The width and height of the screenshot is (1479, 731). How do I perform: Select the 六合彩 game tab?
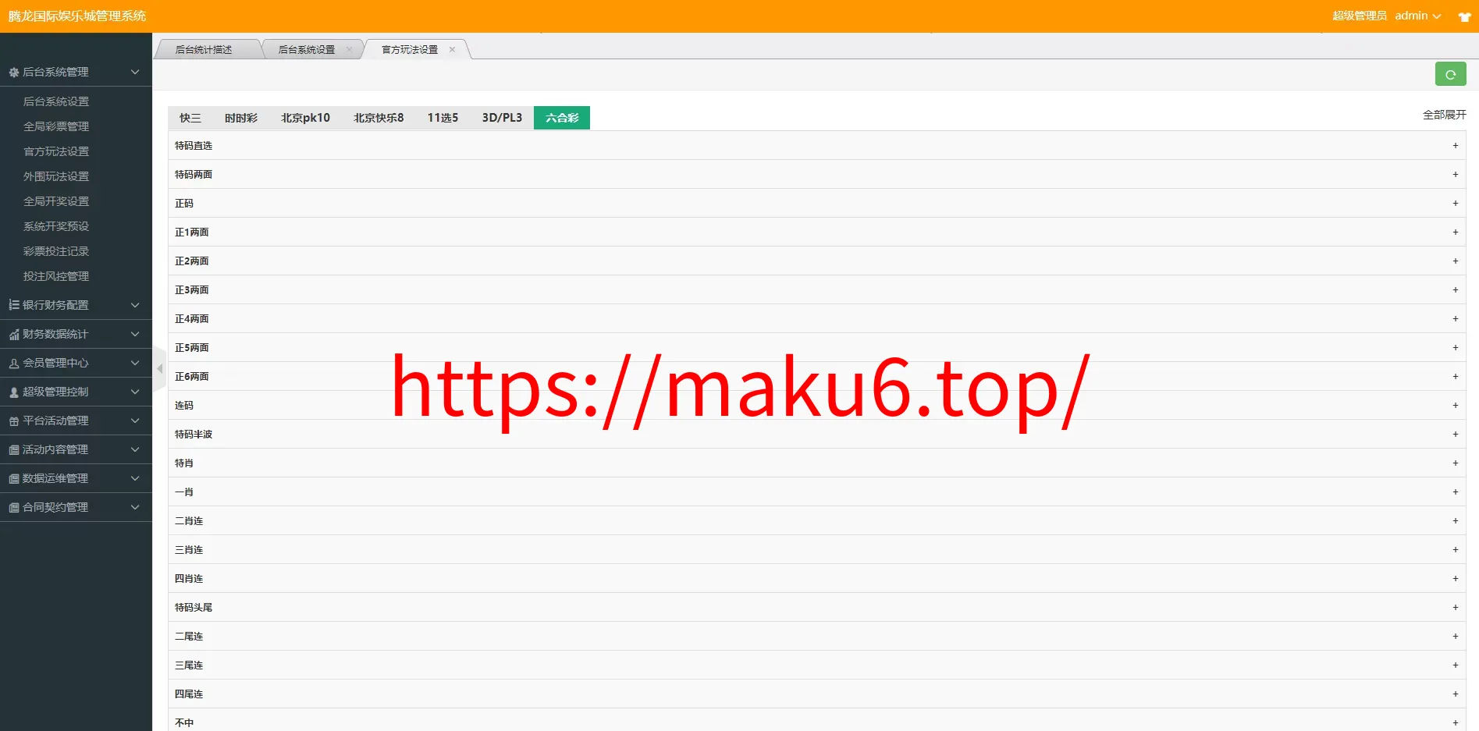coord(562,118)
